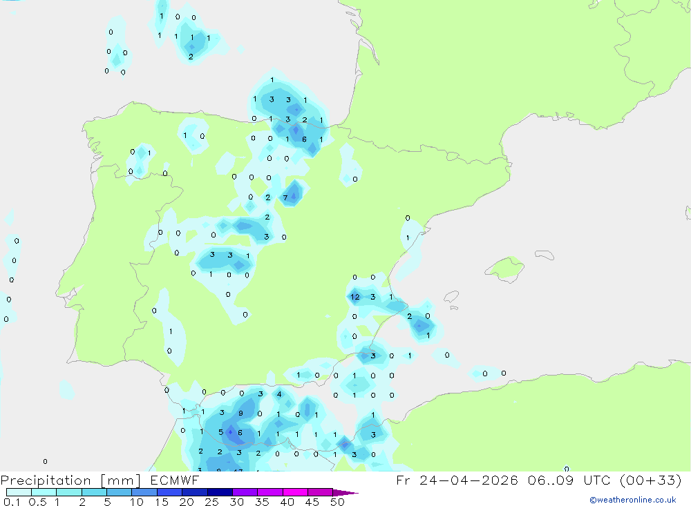The image size is (691, 506).
Task: Click the pointed arrow tip above 50 mm
Action: 345,493
